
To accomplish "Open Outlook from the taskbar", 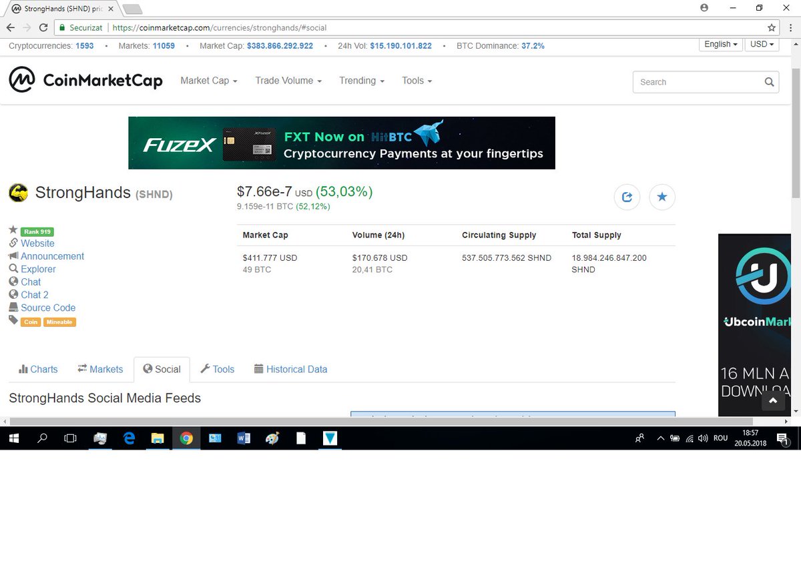I will 215,438.
